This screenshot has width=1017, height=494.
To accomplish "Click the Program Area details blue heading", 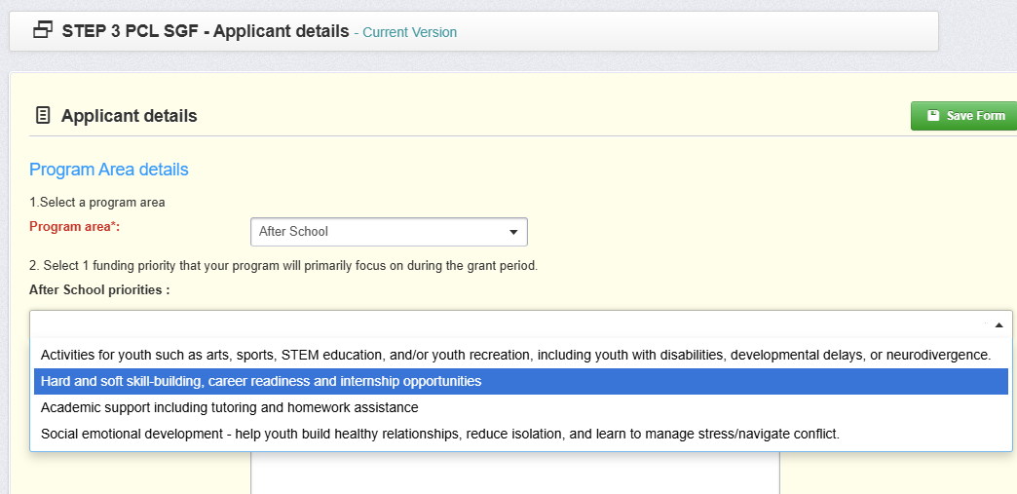I will pos(109,170).
